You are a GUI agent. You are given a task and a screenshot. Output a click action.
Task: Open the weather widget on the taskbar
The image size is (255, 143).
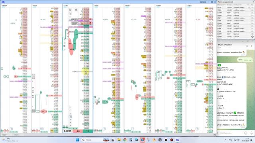click(10, 140)
